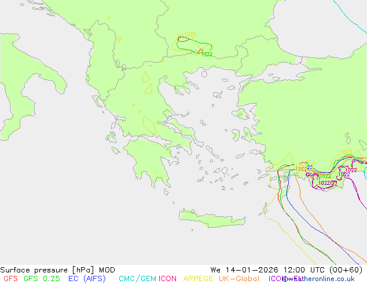
Task: Click the red GFS legend label
Action: [x=11, y=279]
